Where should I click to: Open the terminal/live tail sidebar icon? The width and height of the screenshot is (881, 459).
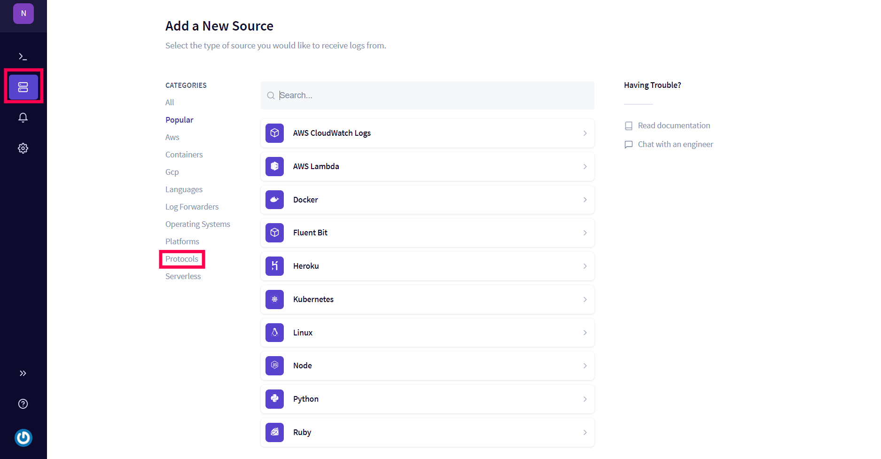pyautogui.click(x=23, y=56)
